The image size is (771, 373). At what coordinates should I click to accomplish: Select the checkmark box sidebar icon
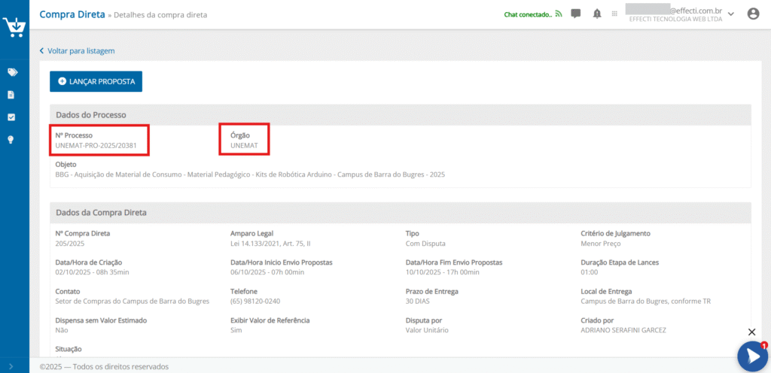tap(11, 117)
